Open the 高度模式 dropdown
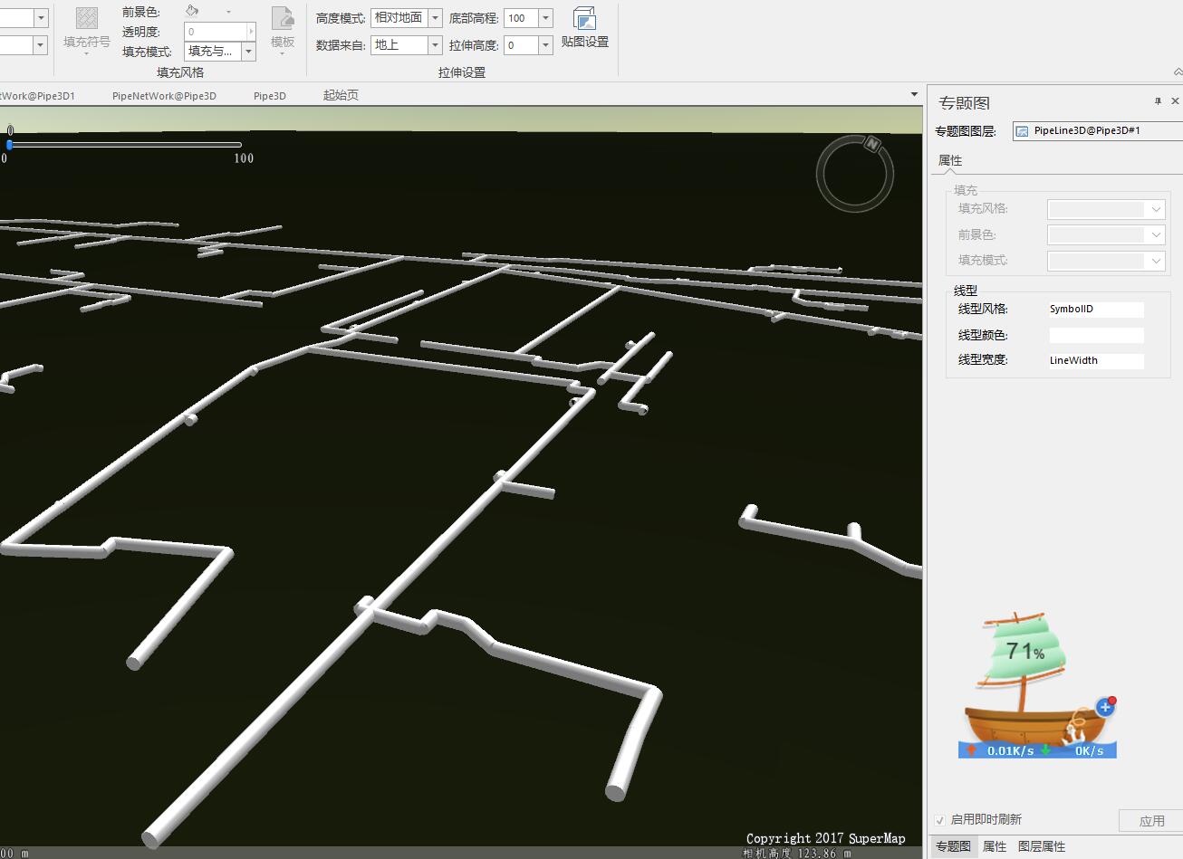The image size is (1183, 859). (x=435, y=18)
